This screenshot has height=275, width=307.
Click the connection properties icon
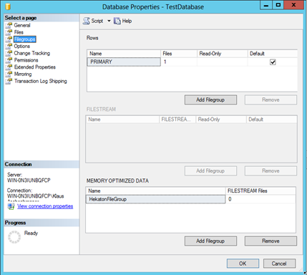[11, 206]
